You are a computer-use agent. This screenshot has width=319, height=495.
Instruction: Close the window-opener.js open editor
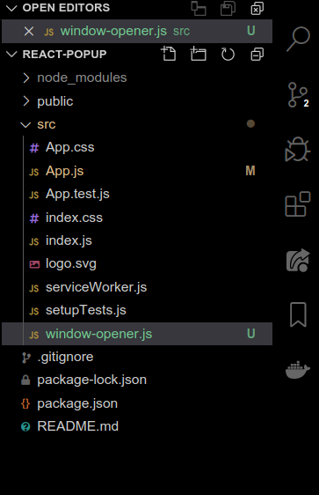29,31
